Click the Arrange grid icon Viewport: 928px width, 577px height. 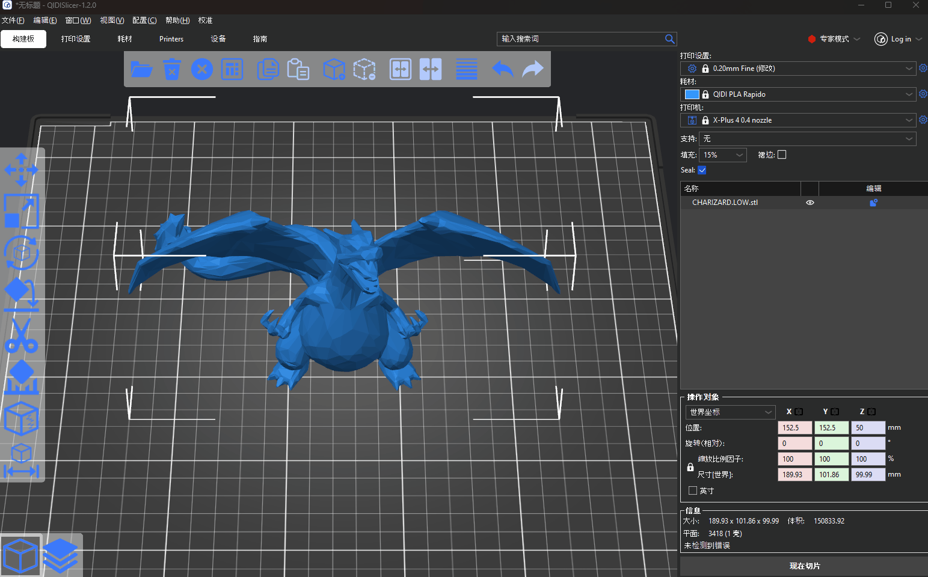pos(232,69)
